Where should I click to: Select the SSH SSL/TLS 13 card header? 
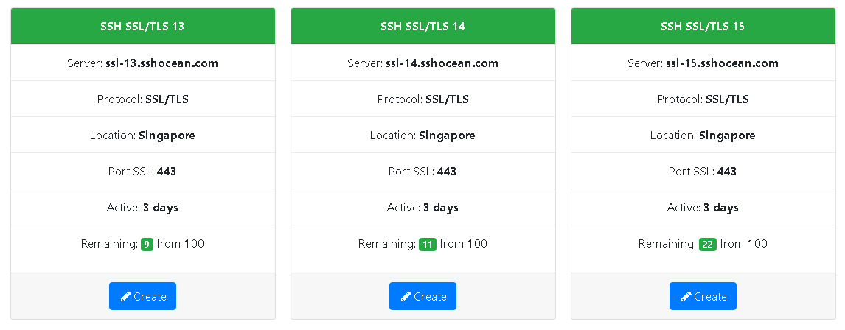143,26
